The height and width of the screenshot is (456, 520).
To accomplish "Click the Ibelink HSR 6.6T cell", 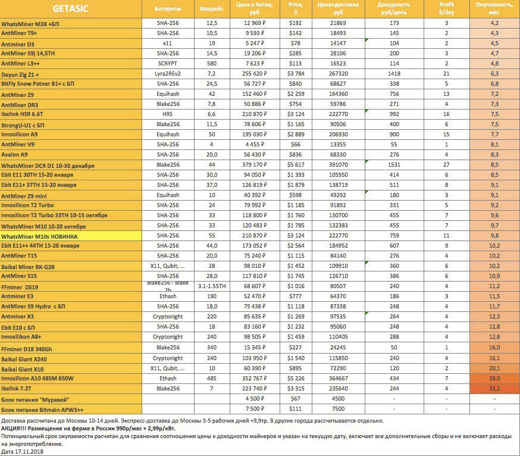I will [71, 114].
